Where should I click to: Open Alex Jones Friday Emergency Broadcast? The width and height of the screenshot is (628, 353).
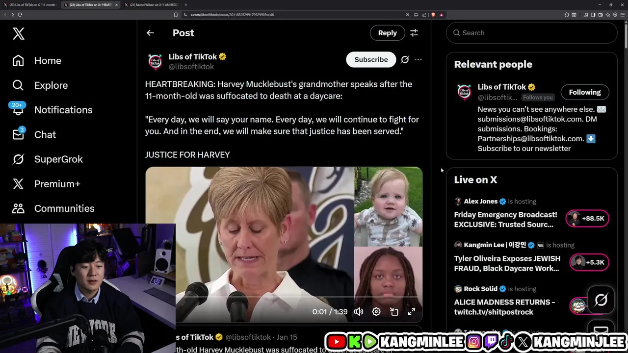(x=505, y=220)
